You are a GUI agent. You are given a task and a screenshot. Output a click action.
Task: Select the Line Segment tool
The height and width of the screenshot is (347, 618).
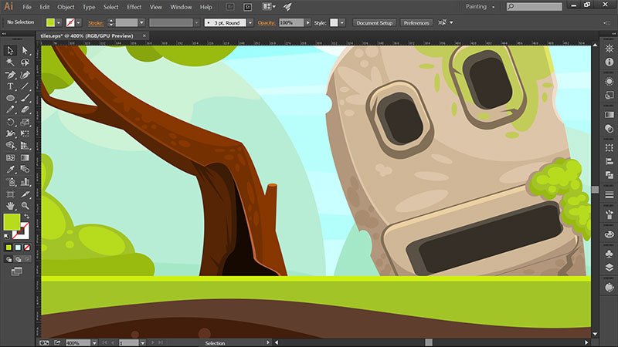(25, 86)
